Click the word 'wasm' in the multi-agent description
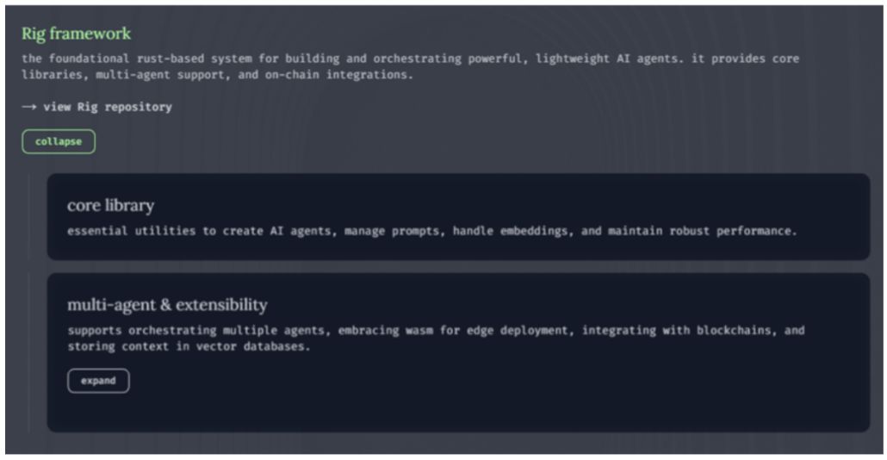 tap(419, 330)
